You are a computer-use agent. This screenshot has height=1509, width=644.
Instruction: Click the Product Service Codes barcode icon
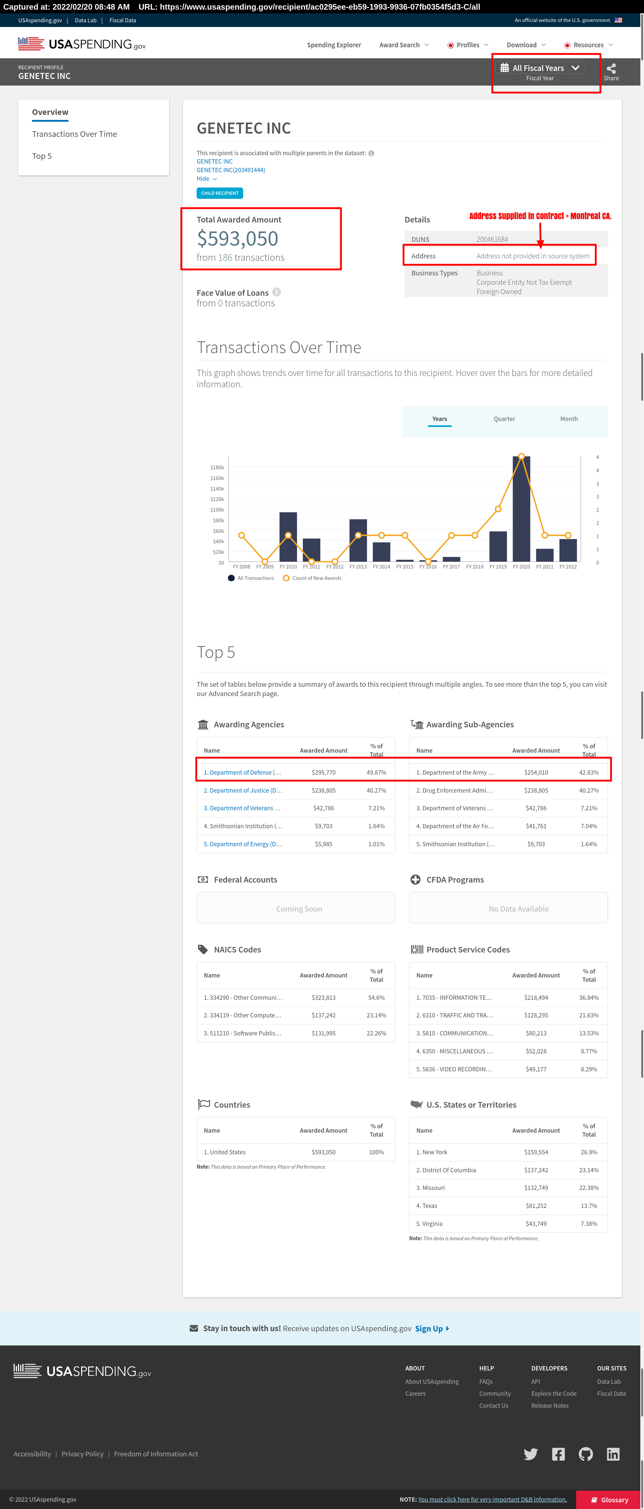click(x=416, y=949)
